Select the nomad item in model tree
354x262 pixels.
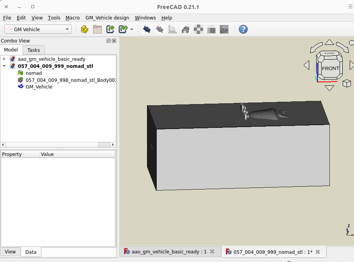click(34, 73)
